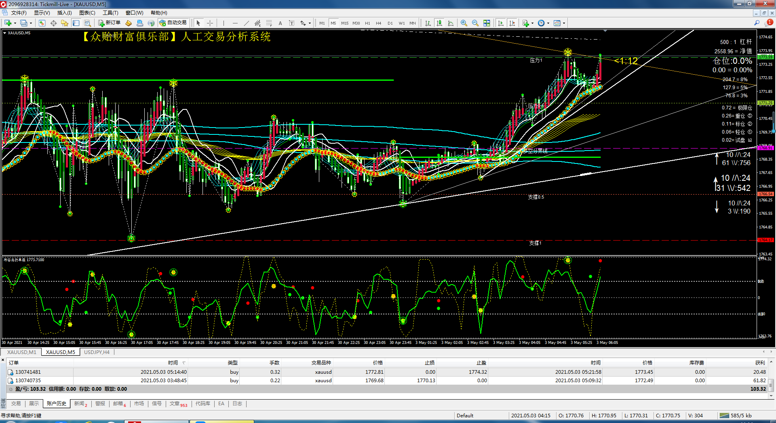This screenshot has width=776, height=423.
Task: Click the 新订单 new order button
Action: [110, 23]
